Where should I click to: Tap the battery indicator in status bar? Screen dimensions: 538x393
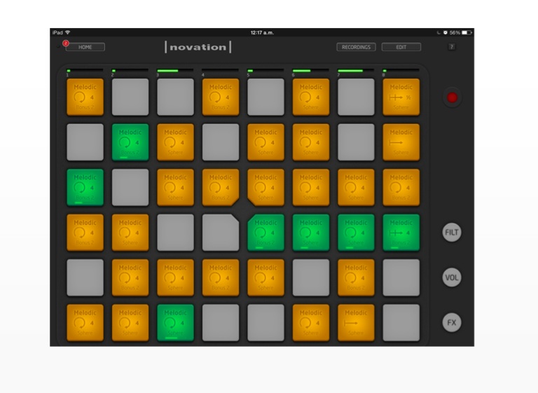(467, 32)
